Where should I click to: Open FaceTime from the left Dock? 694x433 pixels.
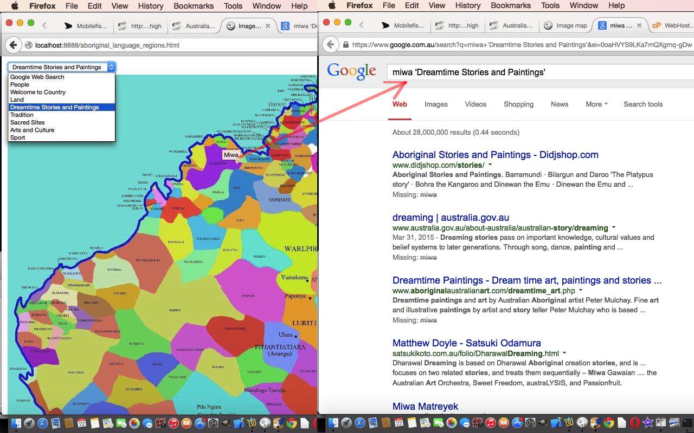pos(121,423)
